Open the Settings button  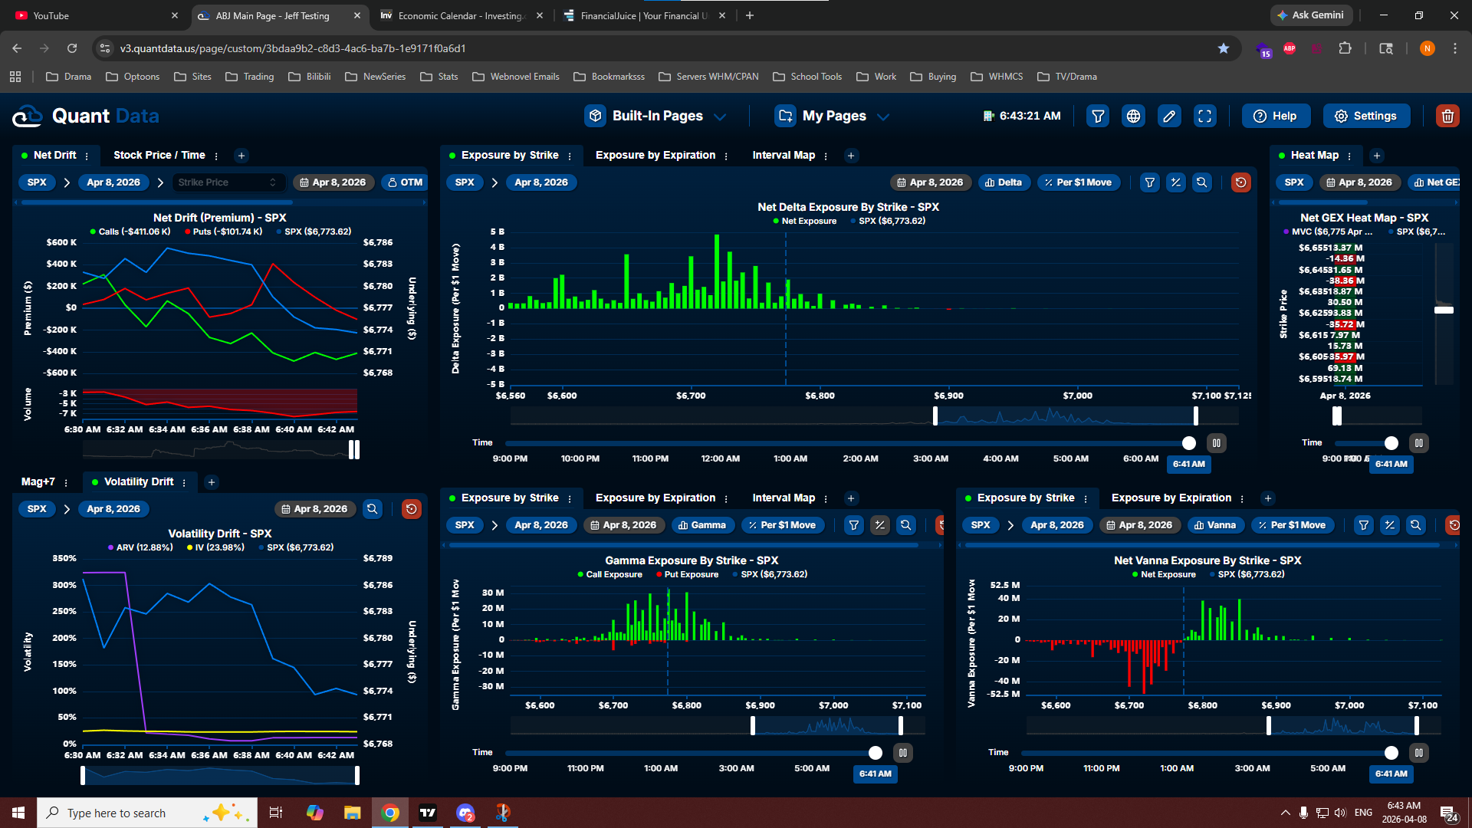pos(1366,117)
